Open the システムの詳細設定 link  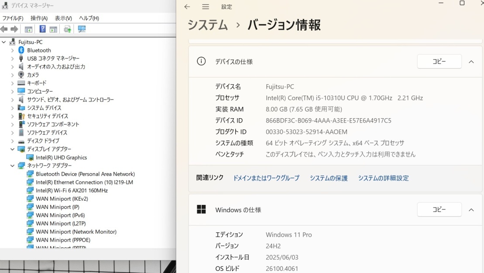point(383,178)
